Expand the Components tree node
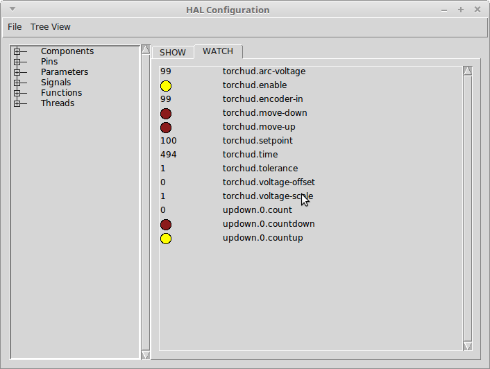This screenshot has width=490, height=369. [17, 51]
